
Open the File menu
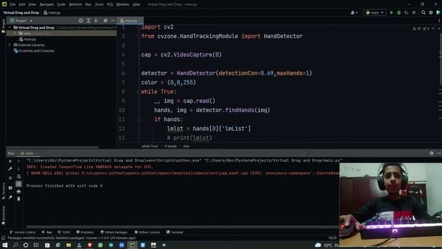click(12, 5)
